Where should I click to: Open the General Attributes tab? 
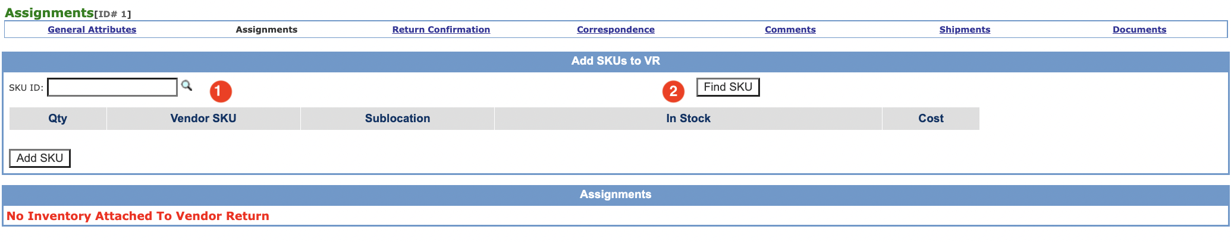92,30
